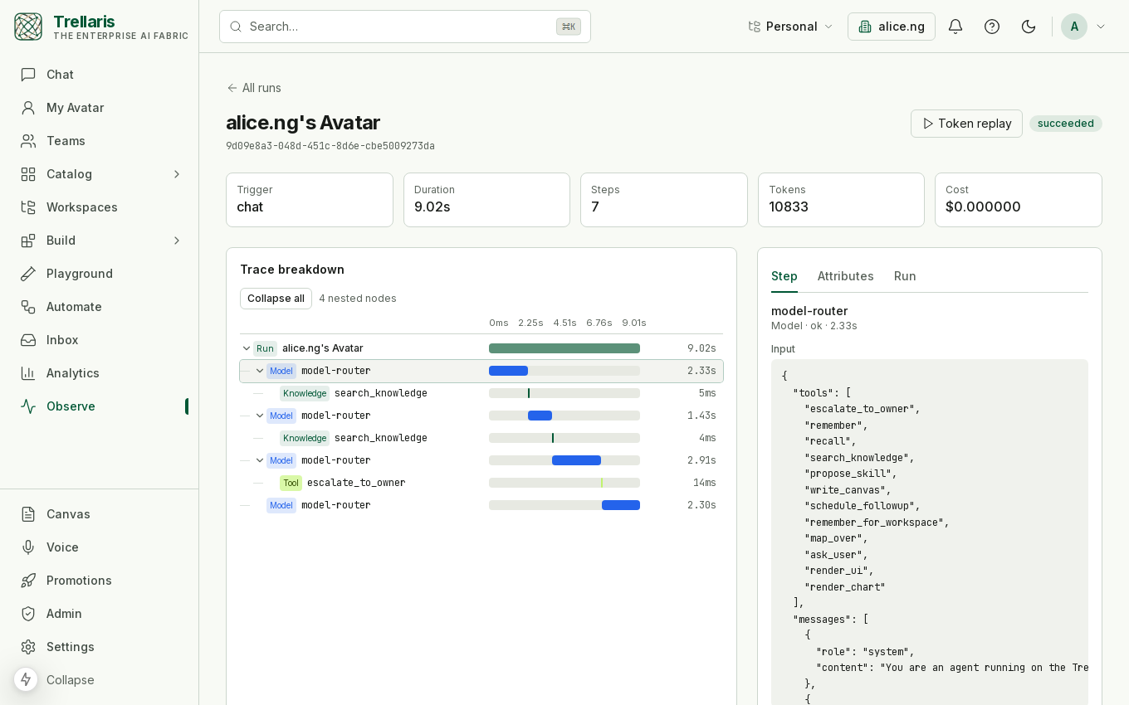
Task: Click the Token replay button
Action: [x=966, y=124]
